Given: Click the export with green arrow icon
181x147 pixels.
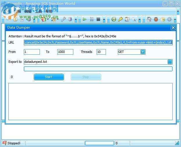Looking at the screenshot, I should pos(29,19).
